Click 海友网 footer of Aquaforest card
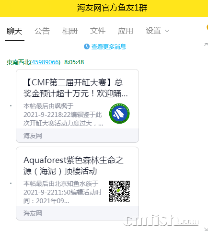This screenshot has width=208, height=231. [x=77, y=213]
